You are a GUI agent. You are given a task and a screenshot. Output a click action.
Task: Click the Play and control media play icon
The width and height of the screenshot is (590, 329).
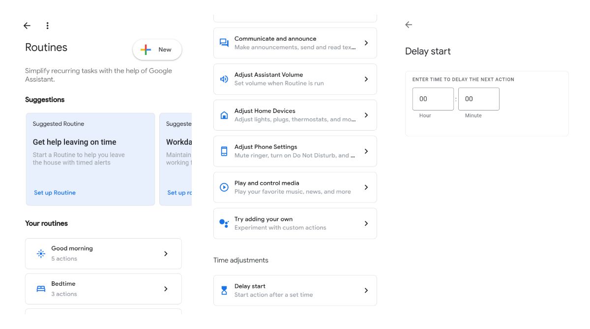[224, 187]
